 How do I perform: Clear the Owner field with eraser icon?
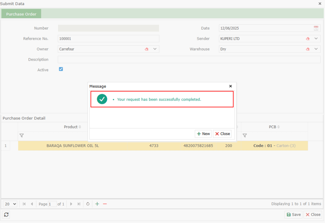click(147, 49)
